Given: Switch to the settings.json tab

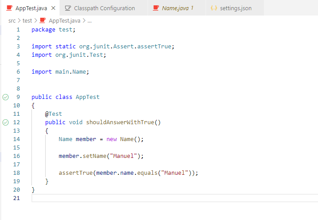Looking at the screenshot, I should (236, 8).
